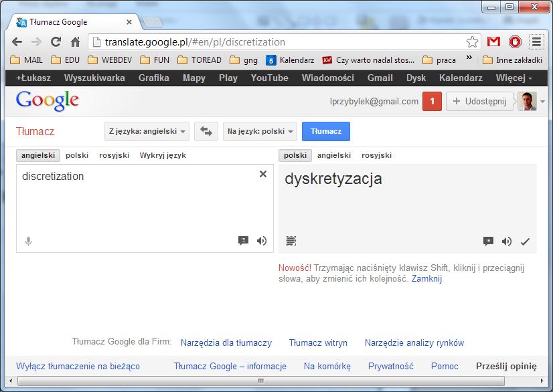Open Grafika in Google bar
Screen dimensions: 553x392
pyautogui.click(x=154, y=78)
